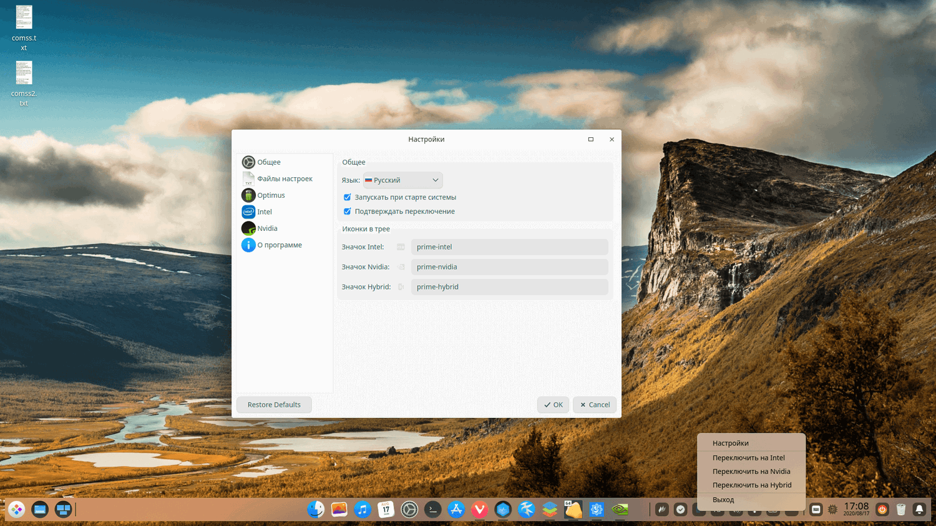Open the power button in the system tray
This screenshot has width=936, height=526.
pos(882,510)
